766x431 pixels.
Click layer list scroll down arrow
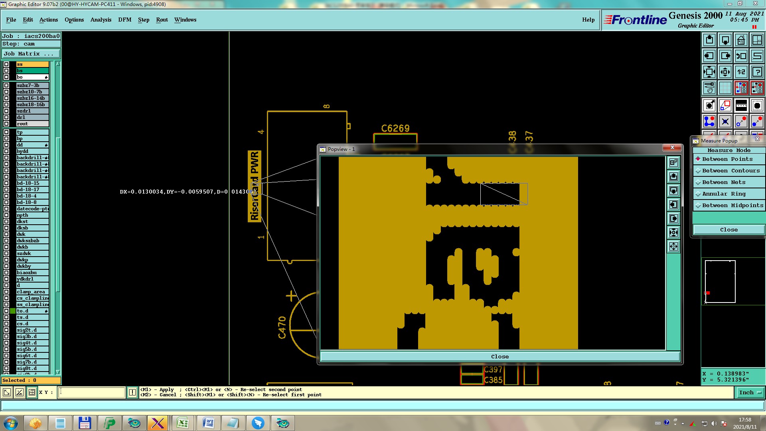[x=58, y=372]
